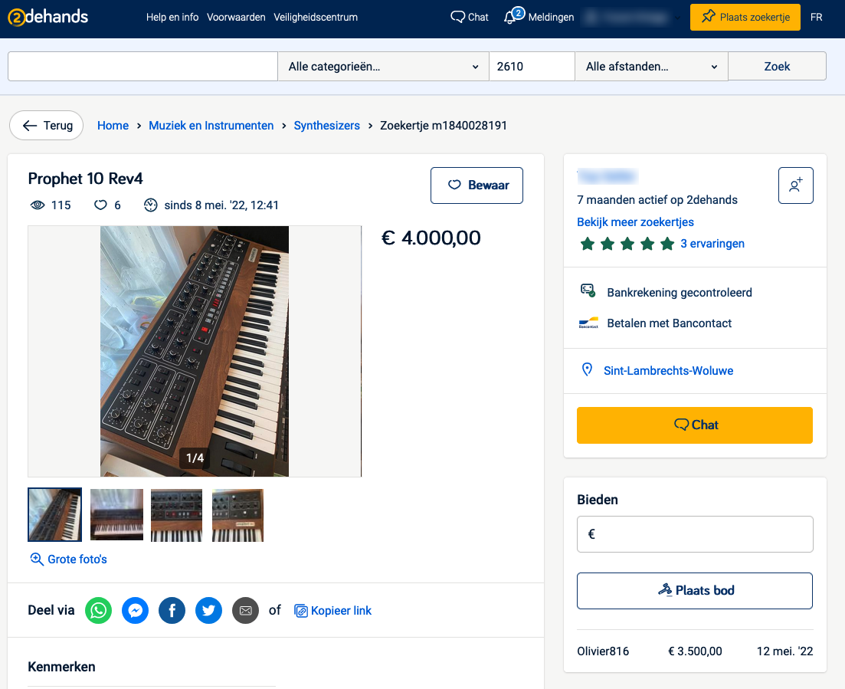
Task: Click the follow seller icon button
Action: point(795,185)
